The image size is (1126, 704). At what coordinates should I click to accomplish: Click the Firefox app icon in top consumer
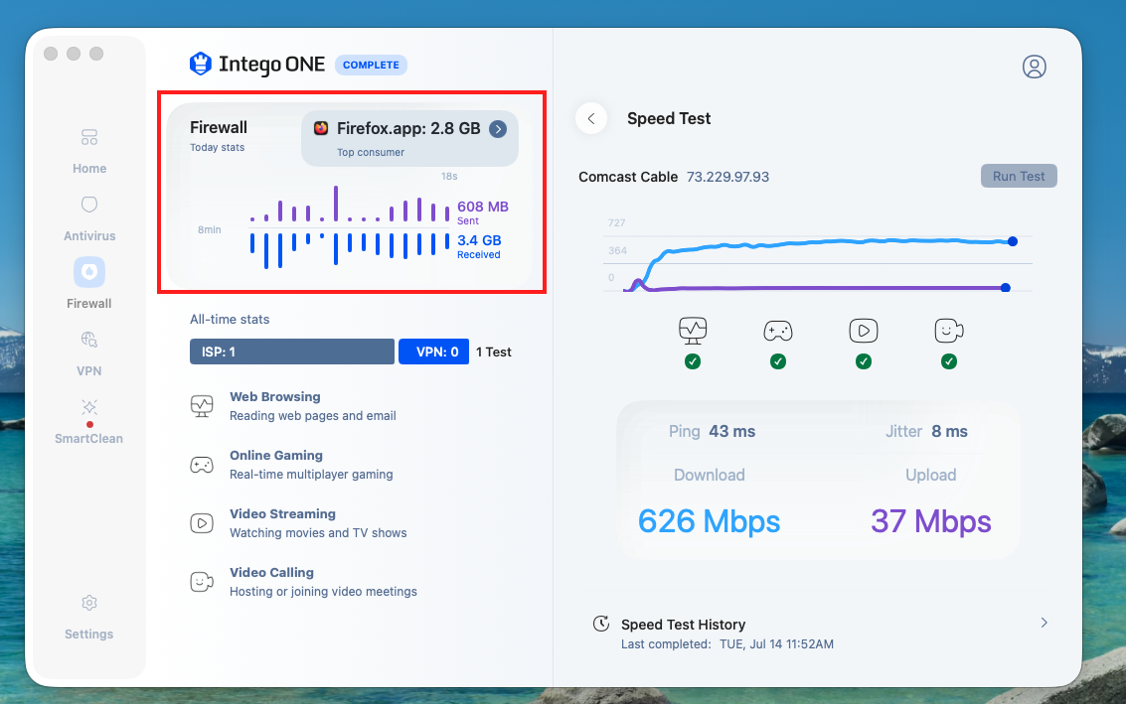click(x=321, y=128)
